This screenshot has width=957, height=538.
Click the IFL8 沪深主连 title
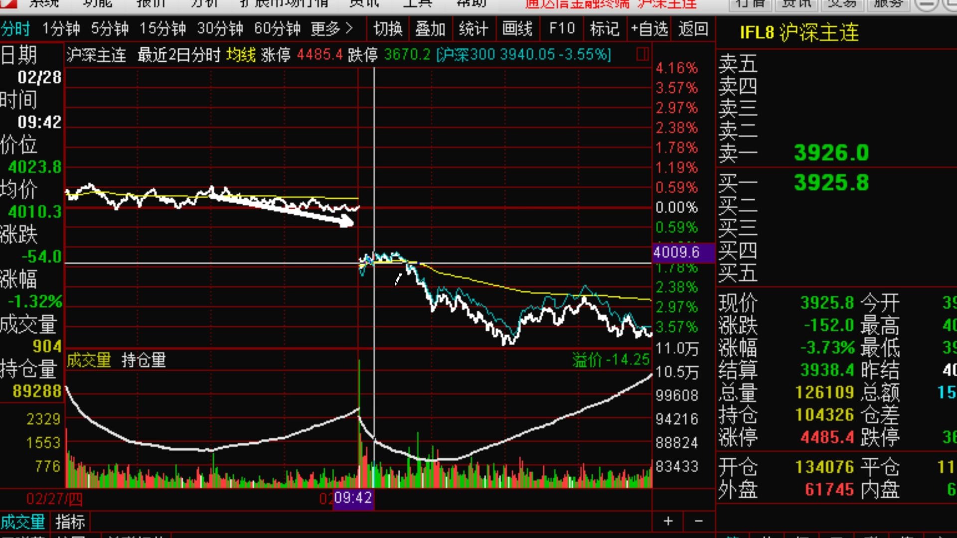tap(799, 33)
